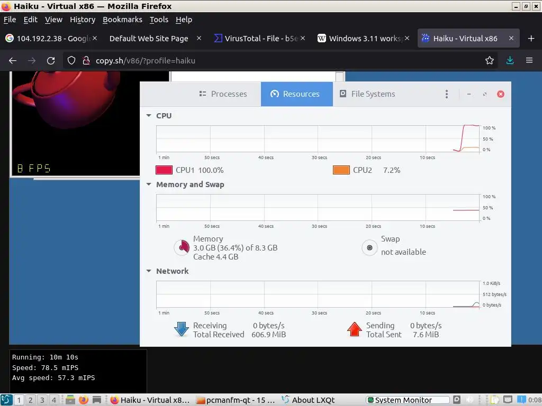Click the show desktop quick launch icon
Image resolution: width=542 pixels, height=406 pixels.
pyautogui.click(x=97, y=400)
